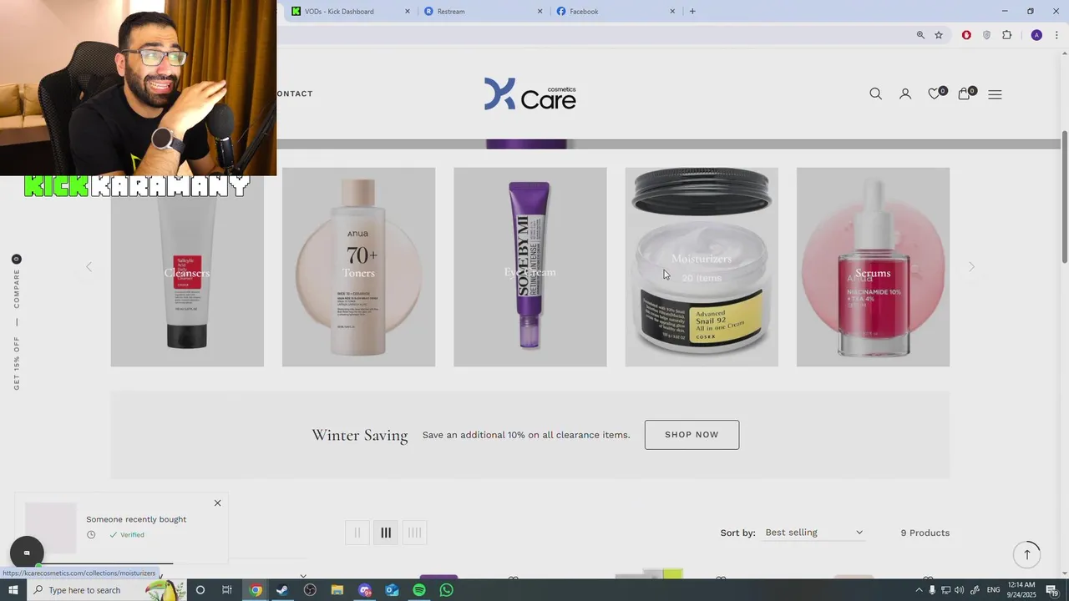This screenshot has height=601, width=1069.
Task: Open the Toners category card
Action: click(x=358, y=267)
